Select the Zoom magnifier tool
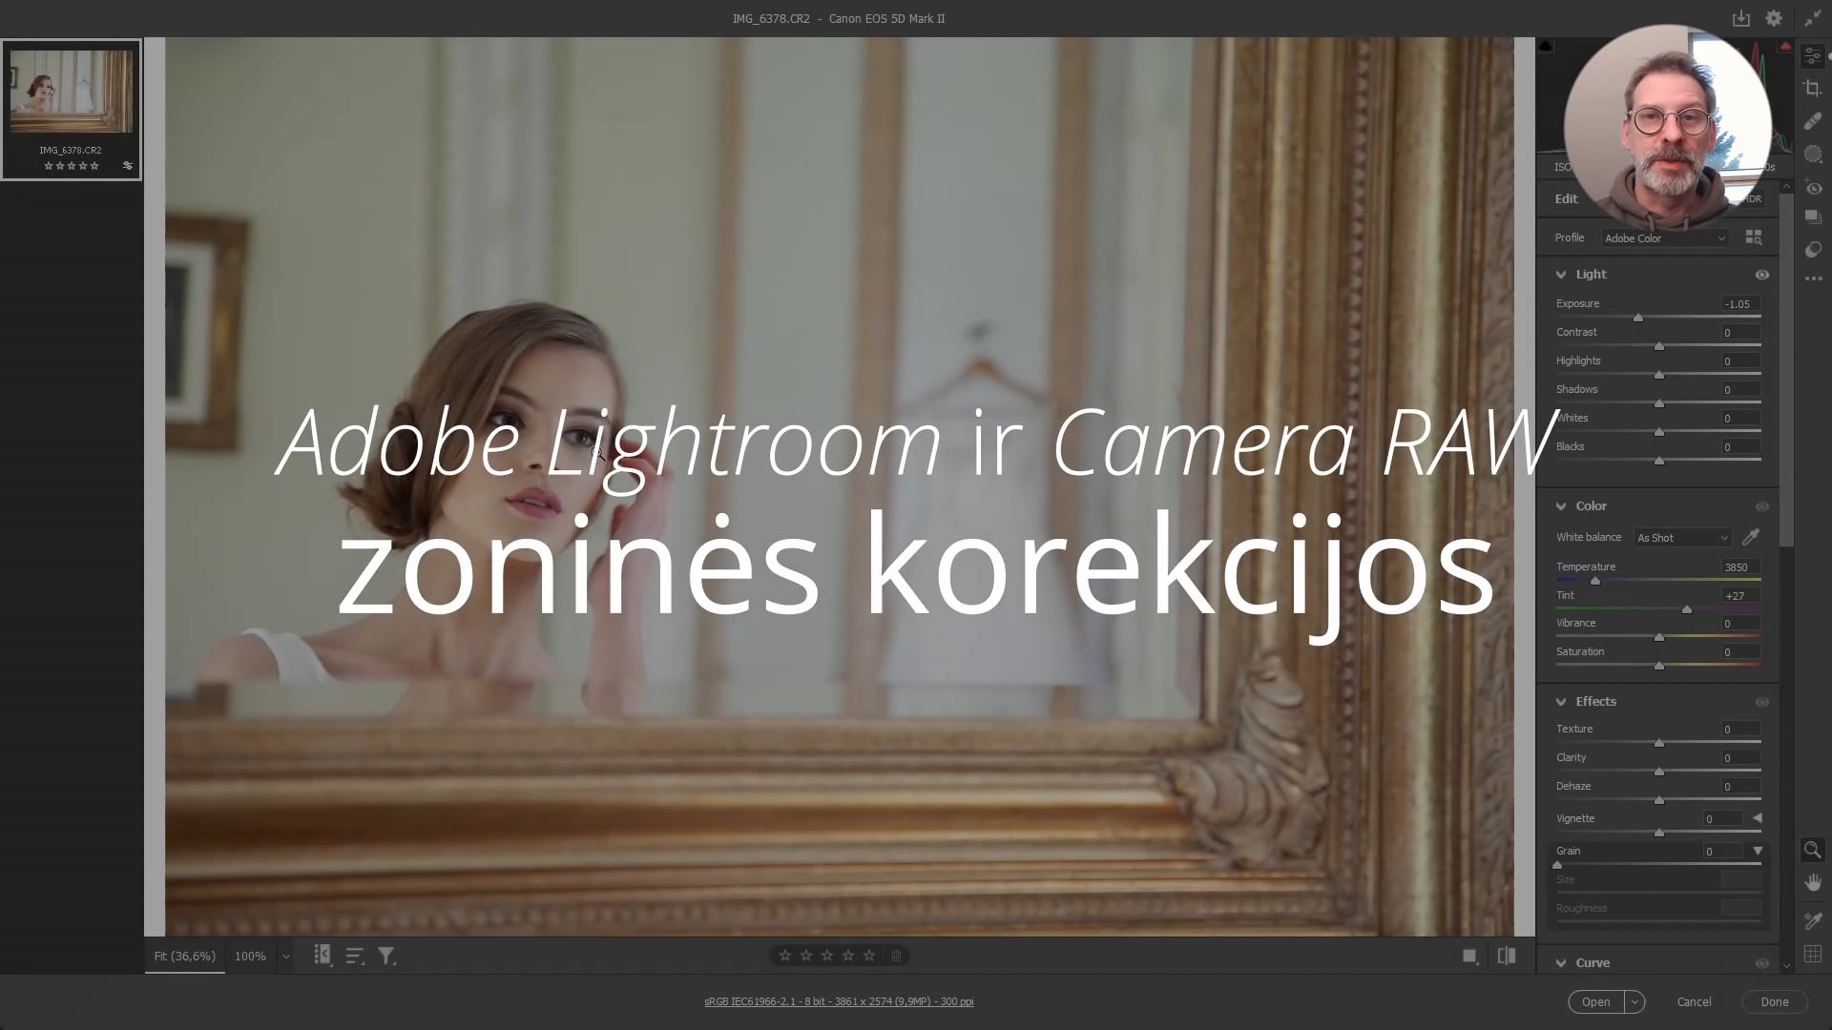Viewport: 1832px width, 1030px height. pos(1813,849)
